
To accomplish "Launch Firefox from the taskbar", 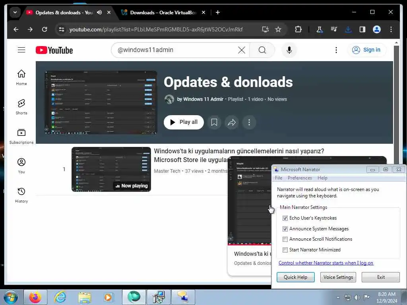I will tap(35, 297).
